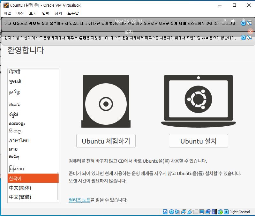Select മലയാളം in the language list

point(33,123)
